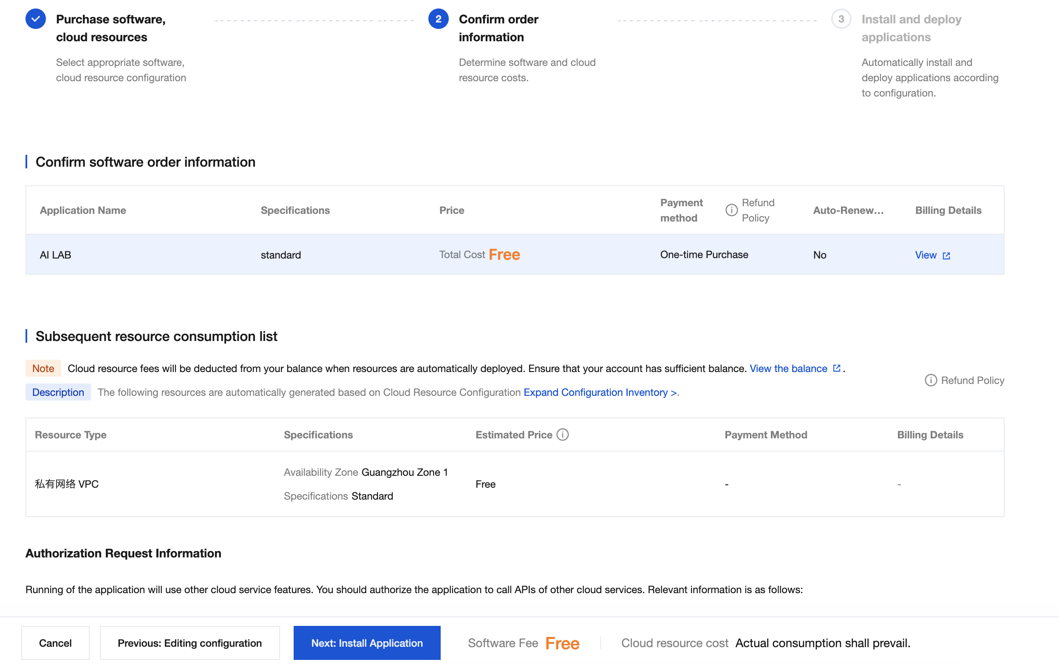Click Refund Policy info icon in resource list
The height and width of the screenshot is (665, 1059).
tap(931, 380)
